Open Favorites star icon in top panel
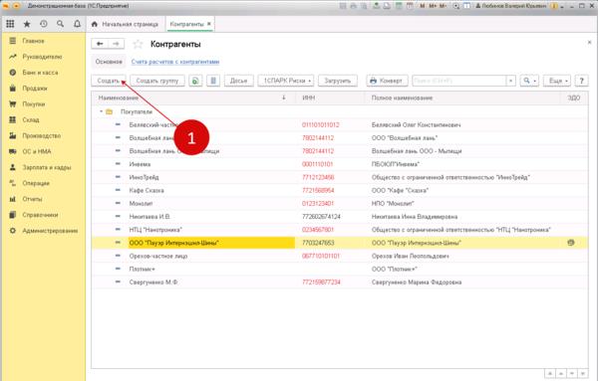This screenshot has height=381, width=598. coord(27,24)
